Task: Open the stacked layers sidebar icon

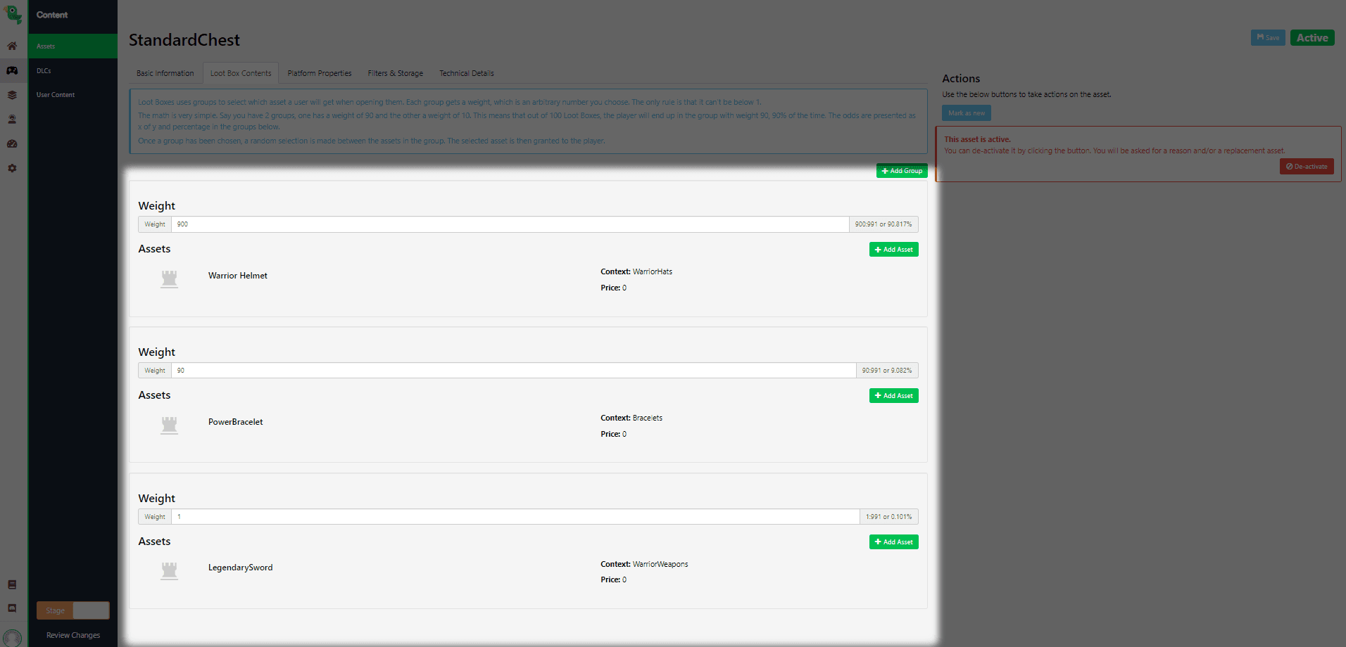Action: click(12, 95)
